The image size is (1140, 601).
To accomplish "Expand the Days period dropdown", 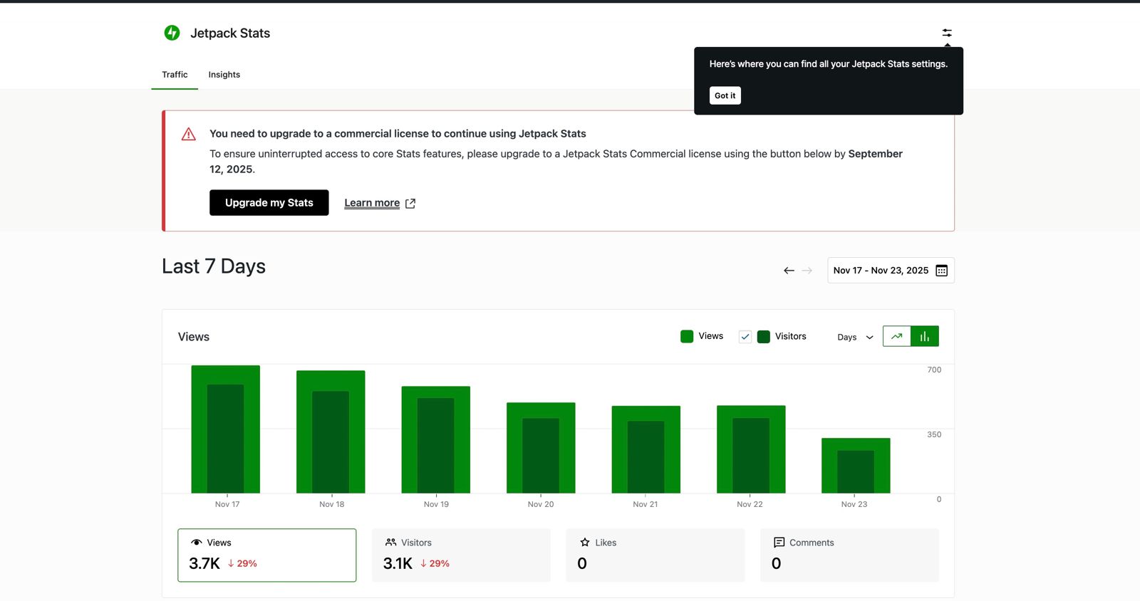I will click(x=855, y=337).
